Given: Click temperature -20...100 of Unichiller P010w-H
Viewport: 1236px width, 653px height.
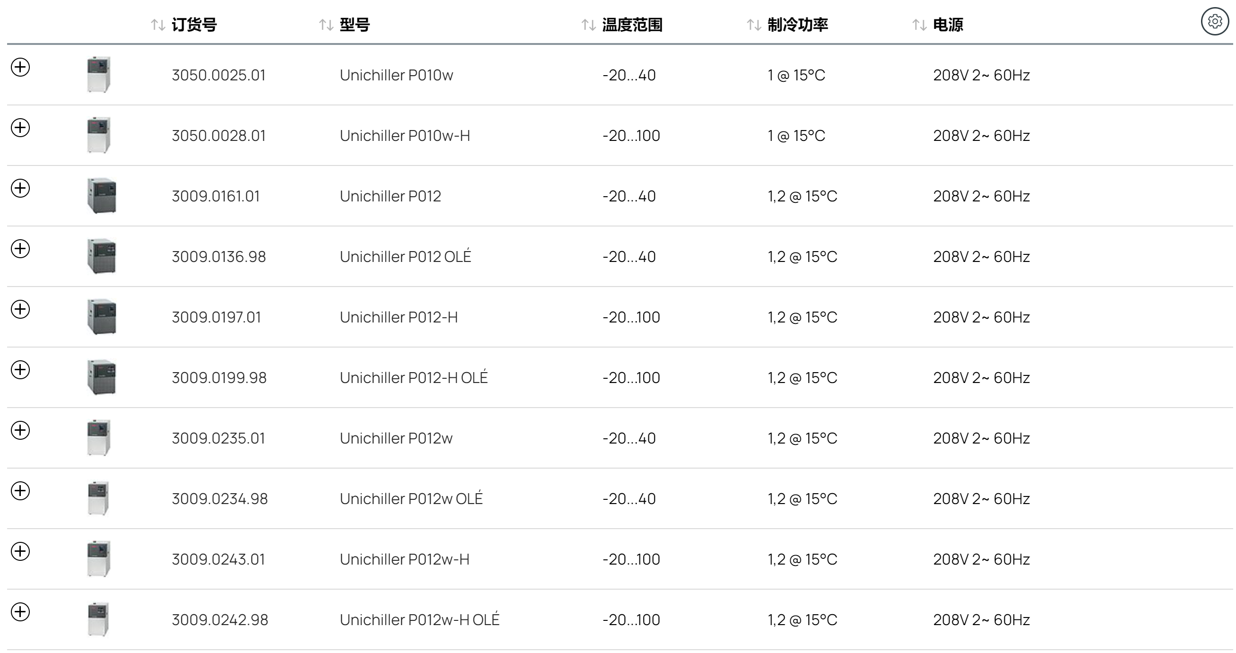Looking at the screenshot, I should tap(631, 136).
